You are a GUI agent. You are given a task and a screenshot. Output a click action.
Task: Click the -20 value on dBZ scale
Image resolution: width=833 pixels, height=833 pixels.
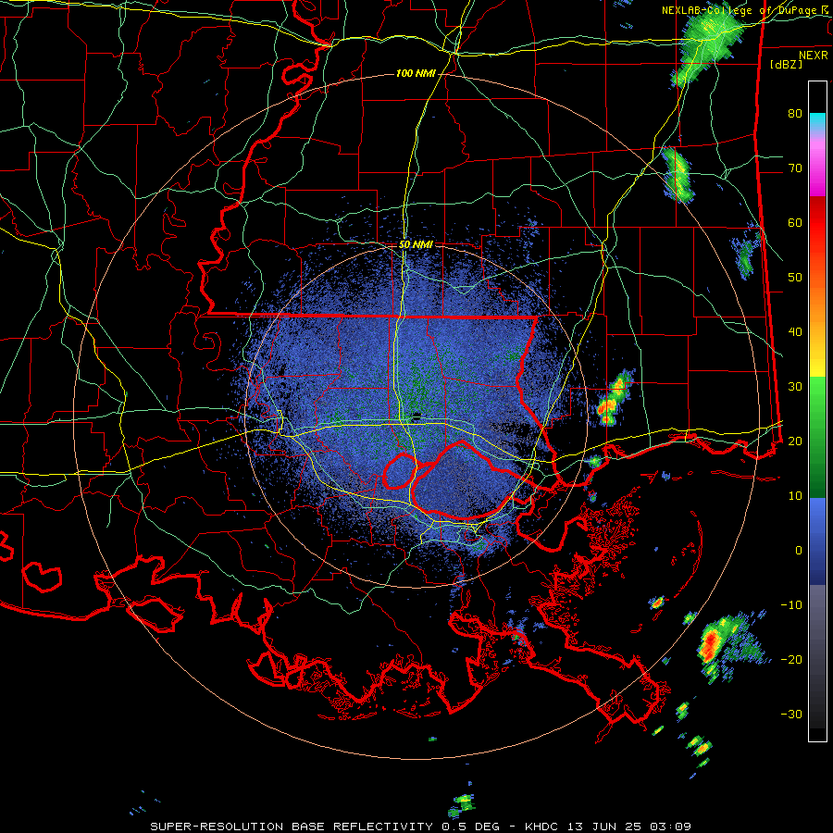pos(791,660)
